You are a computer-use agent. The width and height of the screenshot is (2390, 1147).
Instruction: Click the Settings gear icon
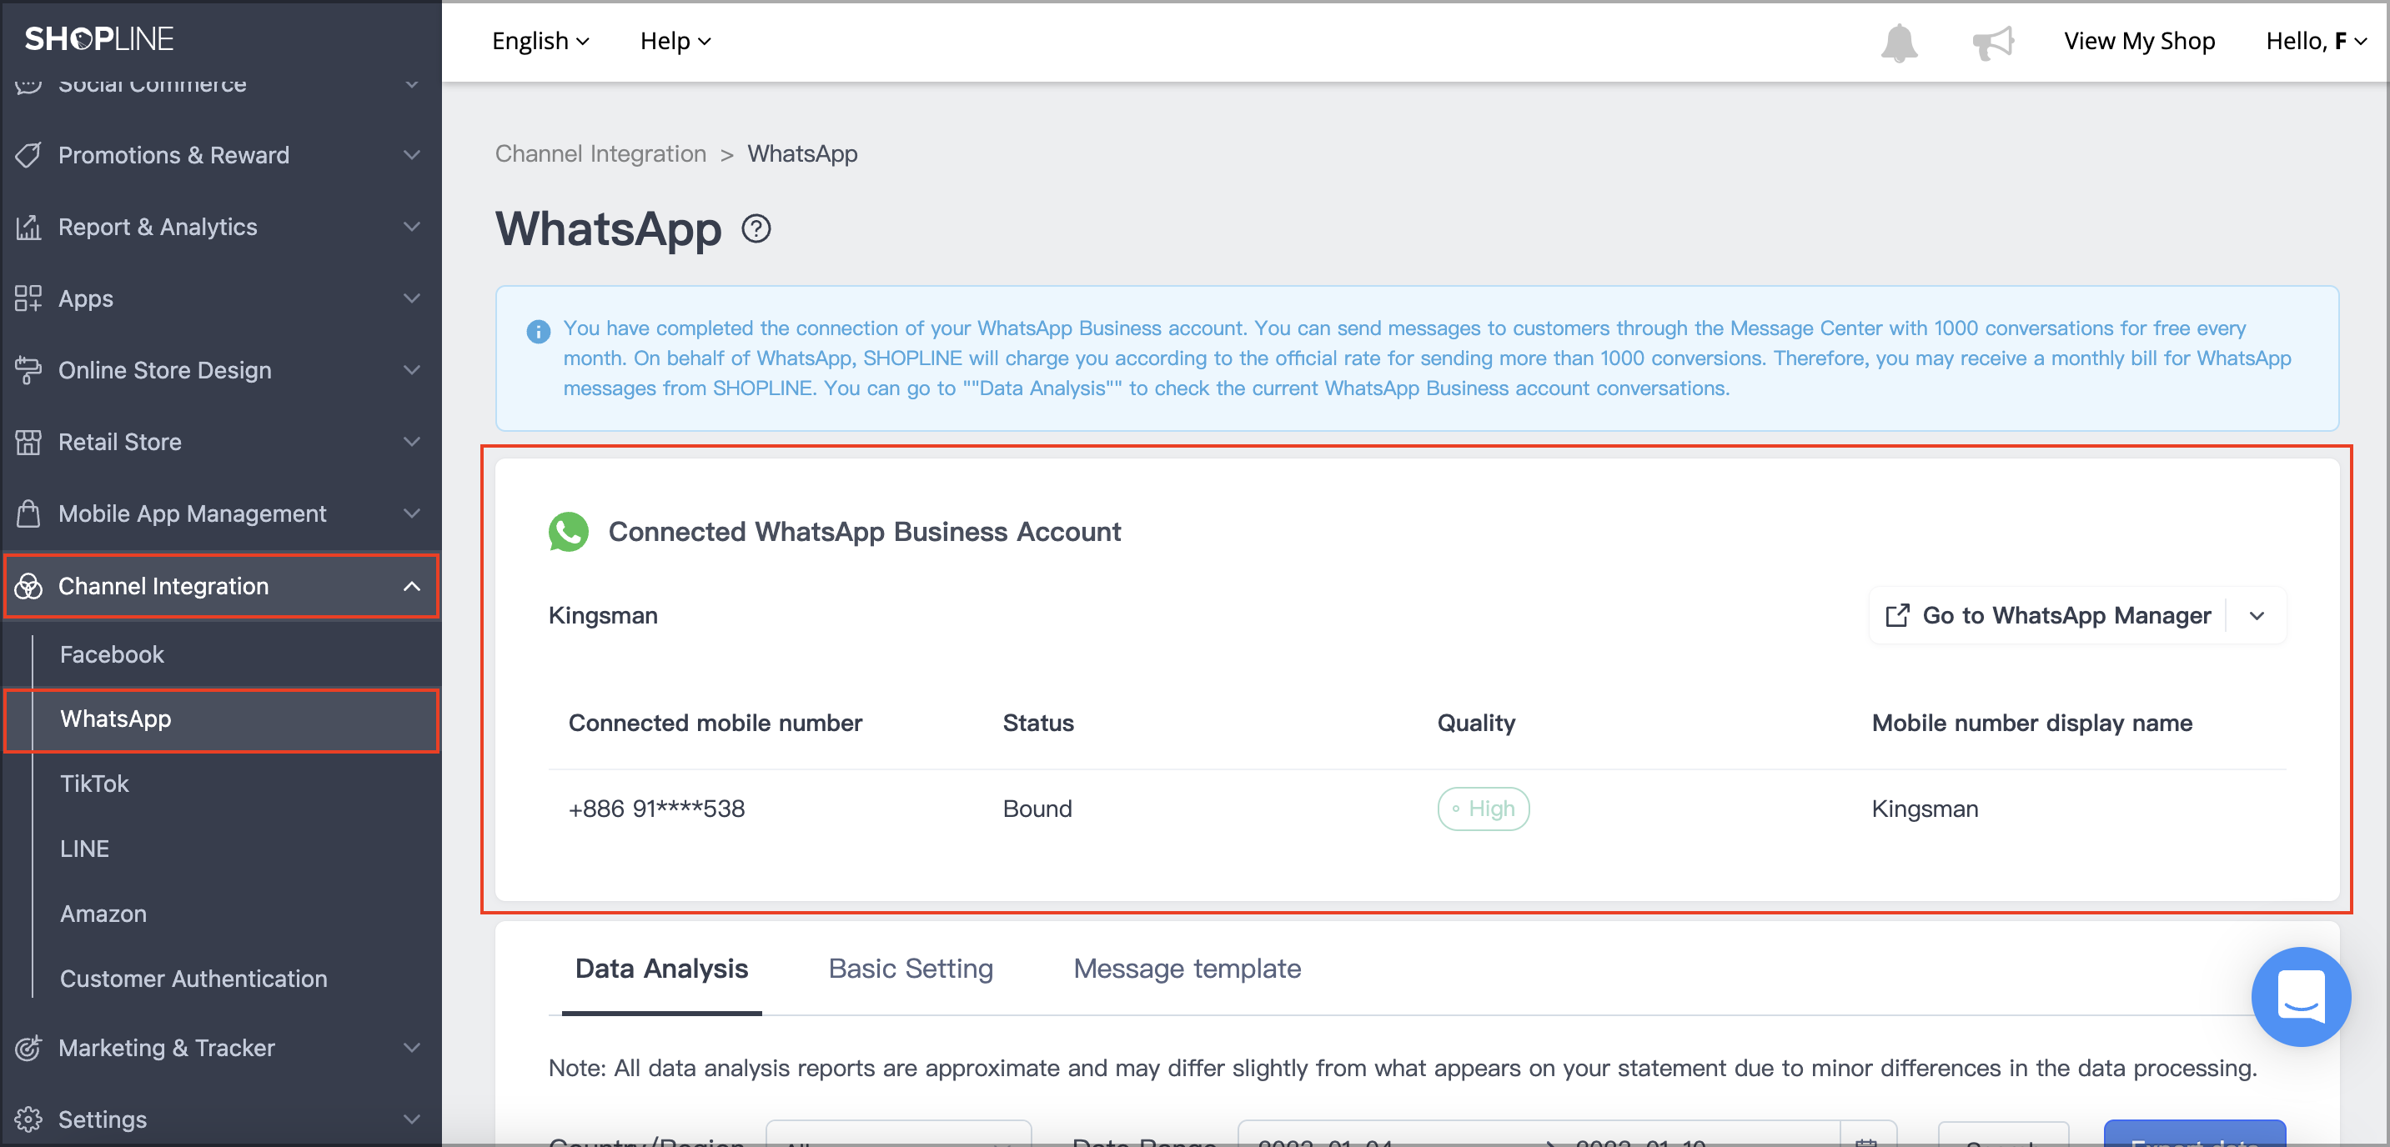pos(28,1119)
